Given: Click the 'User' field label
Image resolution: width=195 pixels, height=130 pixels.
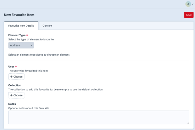Looking at the screenshot, I should pos(11,67).
